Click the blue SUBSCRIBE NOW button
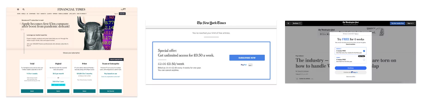The height and width of the screenshot is (106, 422). 247,58
